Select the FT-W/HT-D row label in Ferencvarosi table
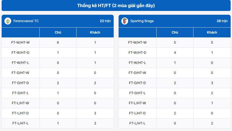 coord(20,53)
